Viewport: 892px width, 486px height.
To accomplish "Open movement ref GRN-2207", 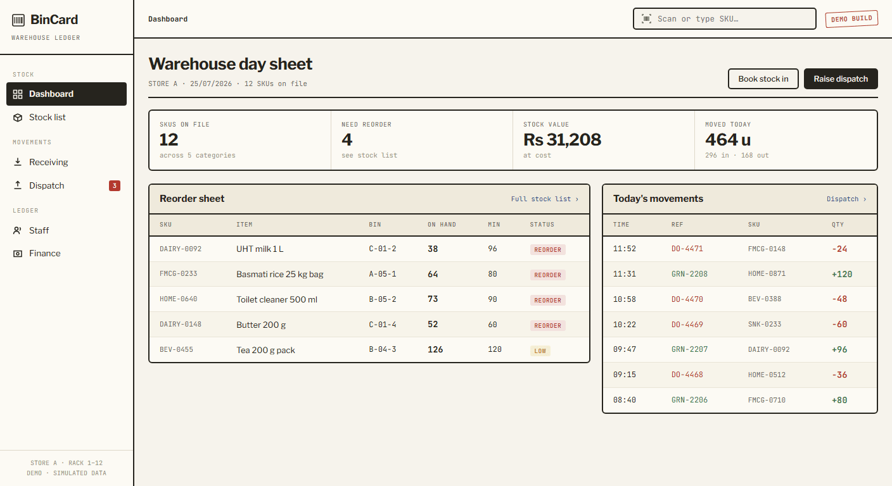I will click(x=690, y=349).
